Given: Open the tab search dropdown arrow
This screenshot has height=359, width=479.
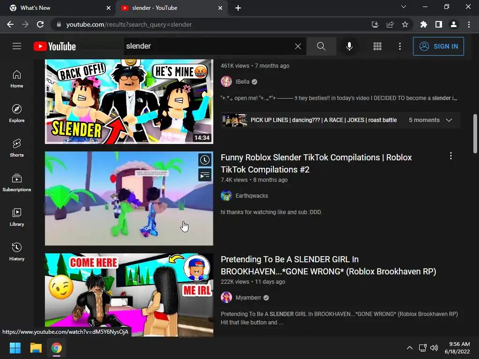Looking at the screenshot, I should click(404, 7).
